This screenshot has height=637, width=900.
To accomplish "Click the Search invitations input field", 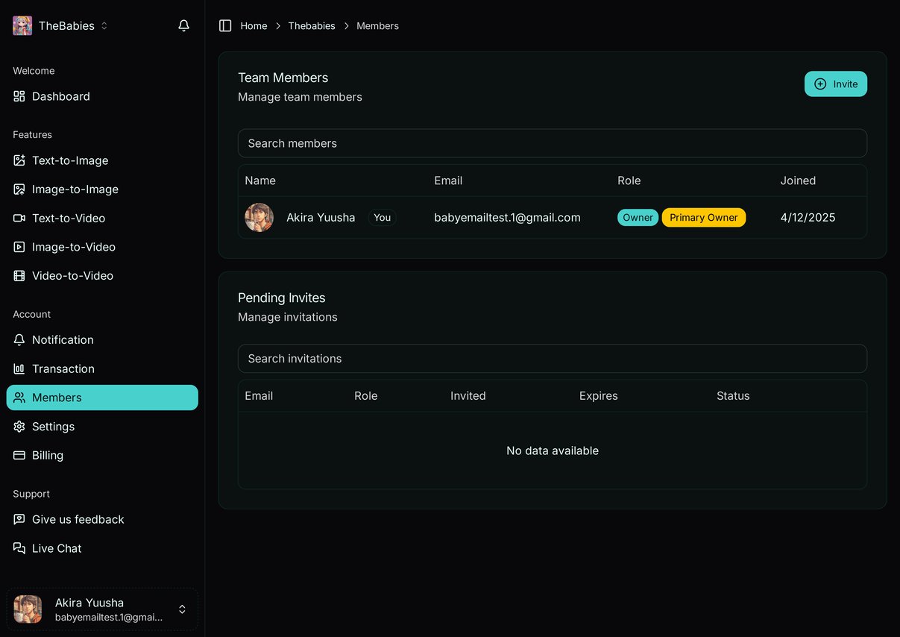I will point(552,358).
